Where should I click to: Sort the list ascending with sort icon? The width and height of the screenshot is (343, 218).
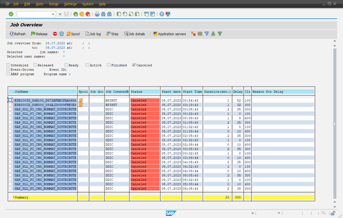213,34
